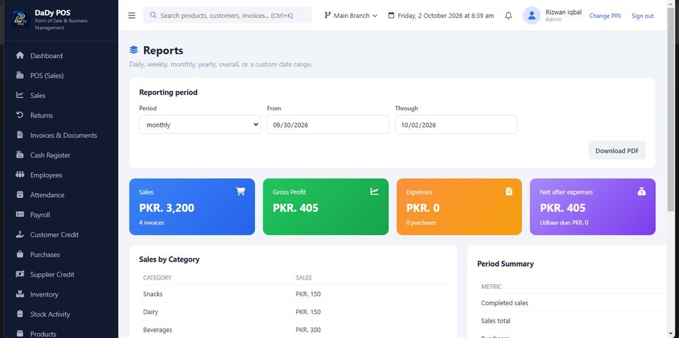This screenshot has width=679, height=338.
Task: Click the date and time display
Action: (441, 16)
